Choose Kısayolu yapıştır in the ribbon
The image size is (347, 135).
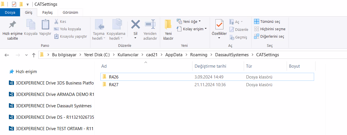point(70,36)
